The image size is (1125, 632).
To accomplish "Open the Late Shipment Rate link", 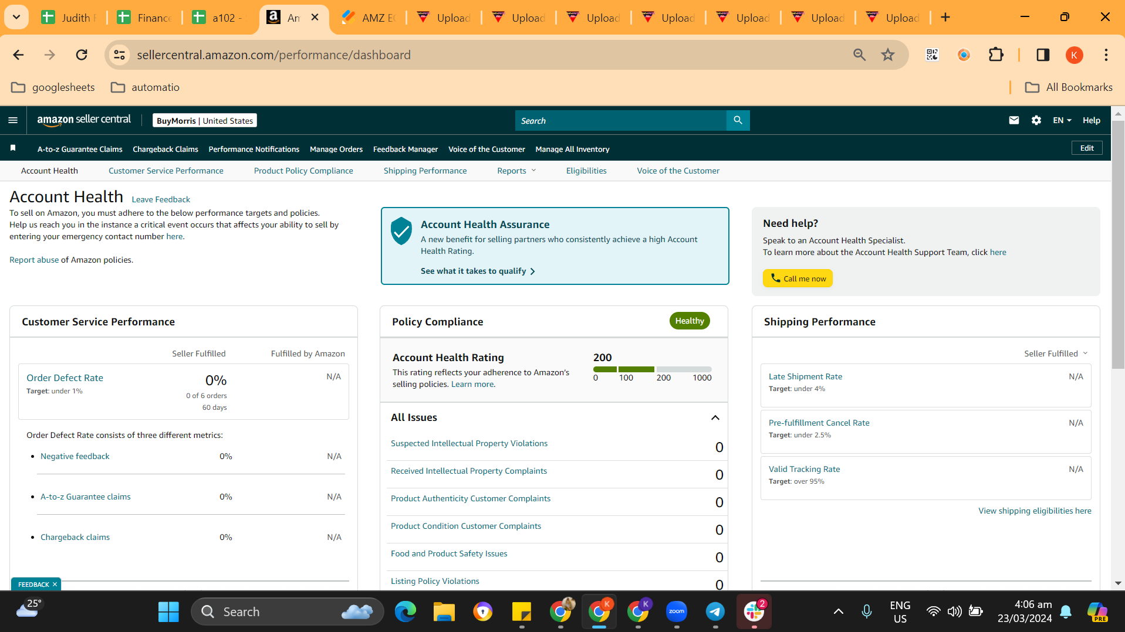I will pos(805,376).
